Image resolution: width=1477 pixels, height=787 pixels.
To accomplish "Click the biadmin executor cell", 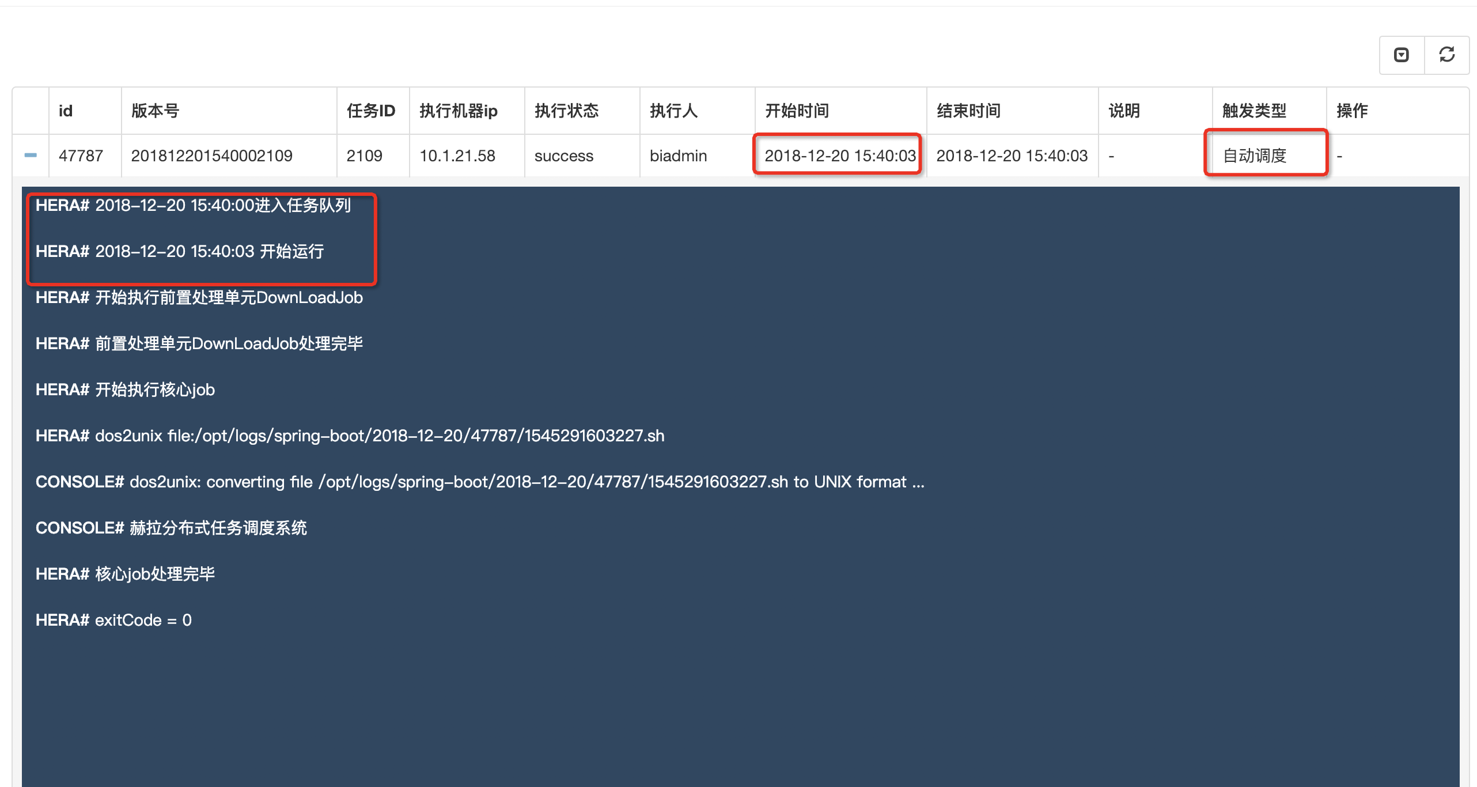I will (678, 156).
